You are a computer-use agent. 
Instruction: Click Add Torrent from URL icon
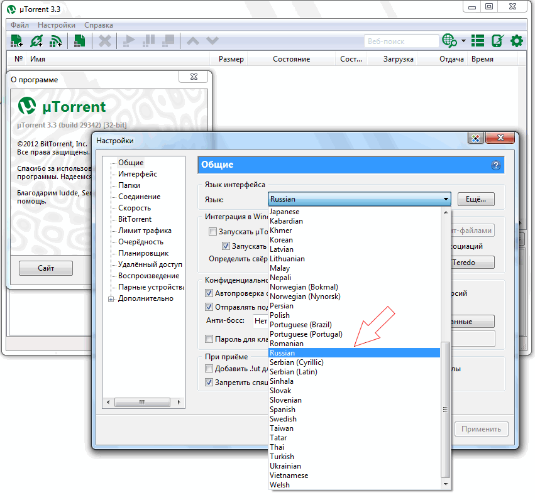pyautogui.click(x=36, y=41)
